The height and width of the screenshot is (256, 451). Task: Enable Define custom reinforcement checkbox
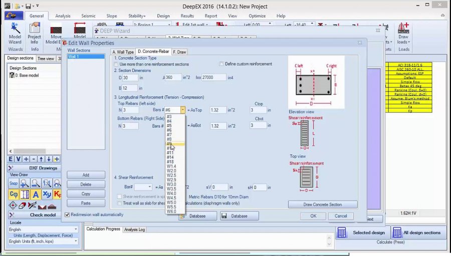click(x=221, y=63)
